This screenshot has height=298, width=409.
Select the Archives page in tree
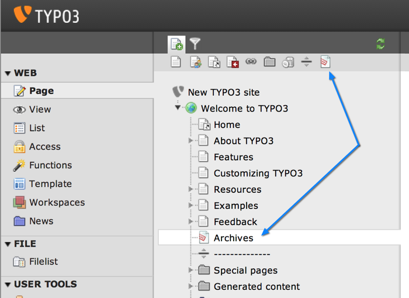pyautogui.click(x=234, y=238)
